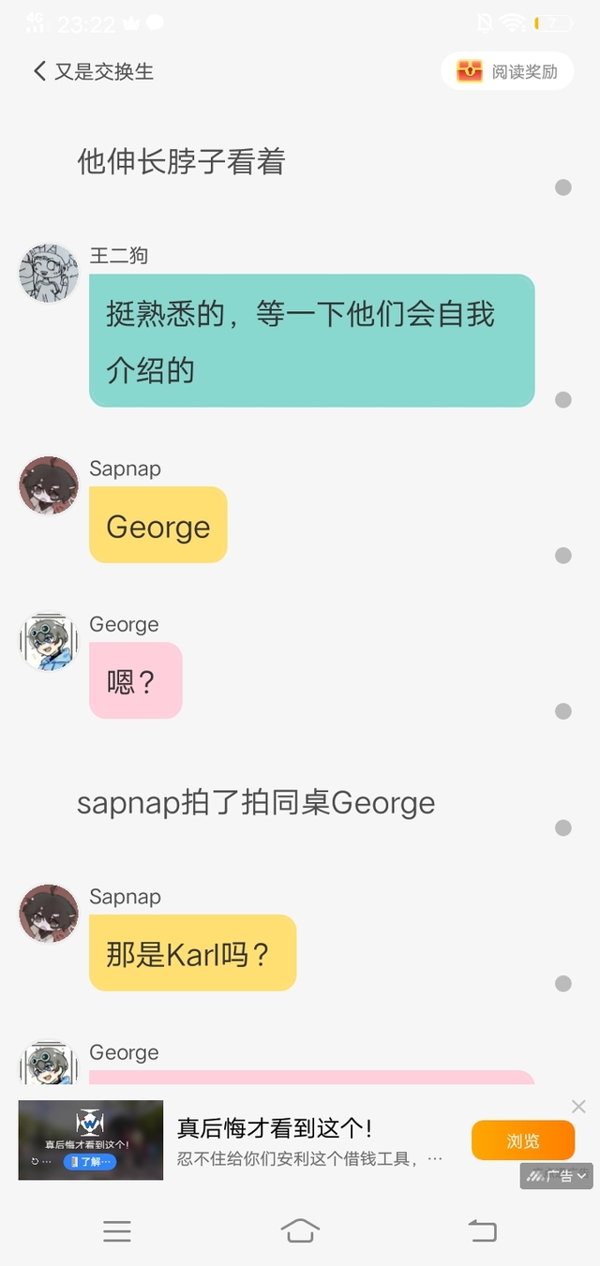Open Sapnap's avatar next to the George message
This screenshot has height=1266, width=600.
point(49,485)
